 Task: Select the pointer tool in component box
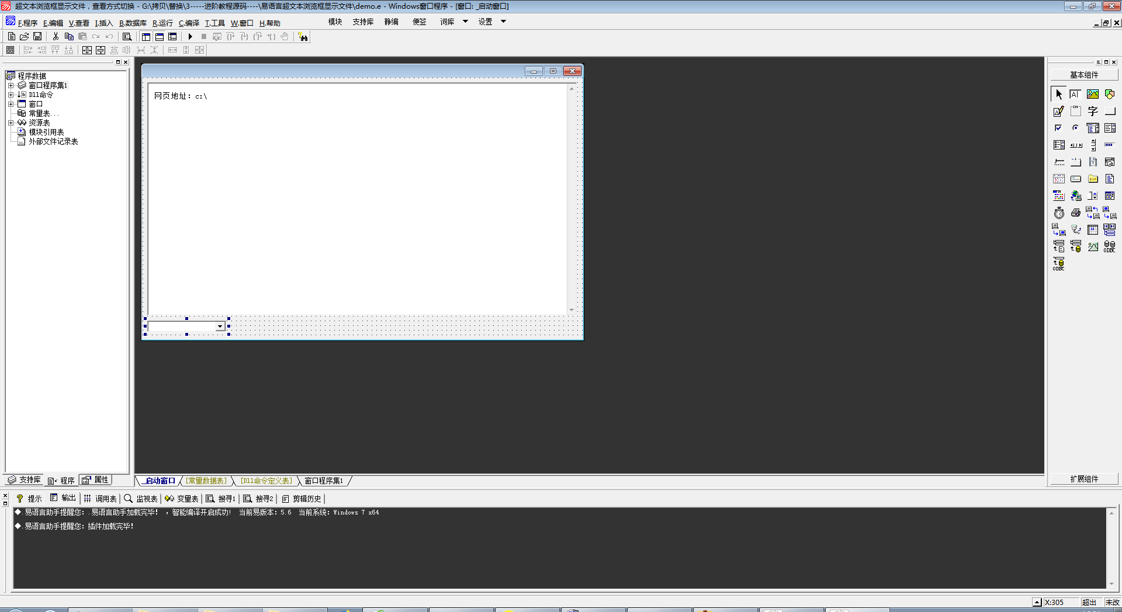[x=1059, y=94]
